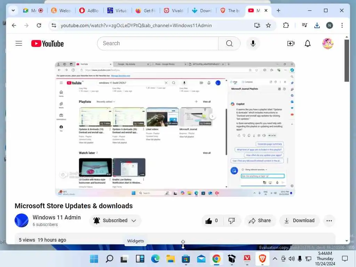The width and height of the screenshot is (356, 267).
Task: Switch to the Get Firefox tab
Action: pyautogui.click(x=145, y=10)
